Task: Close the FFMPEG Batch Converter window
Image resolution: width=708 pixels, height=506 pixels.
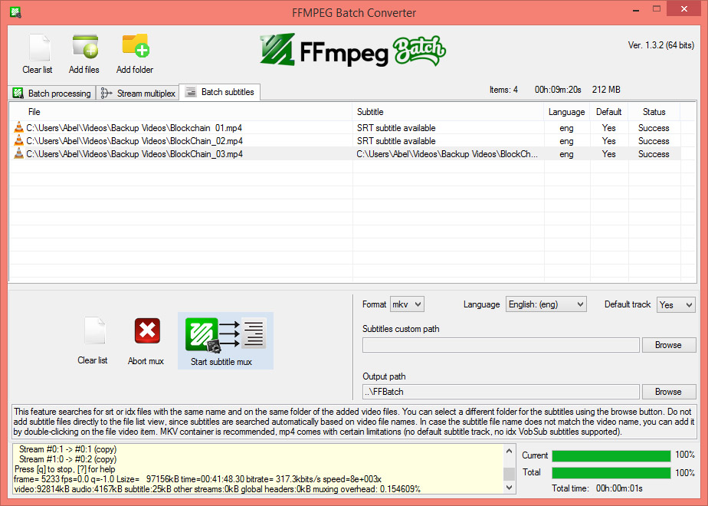Action: (x=684, y=8)
